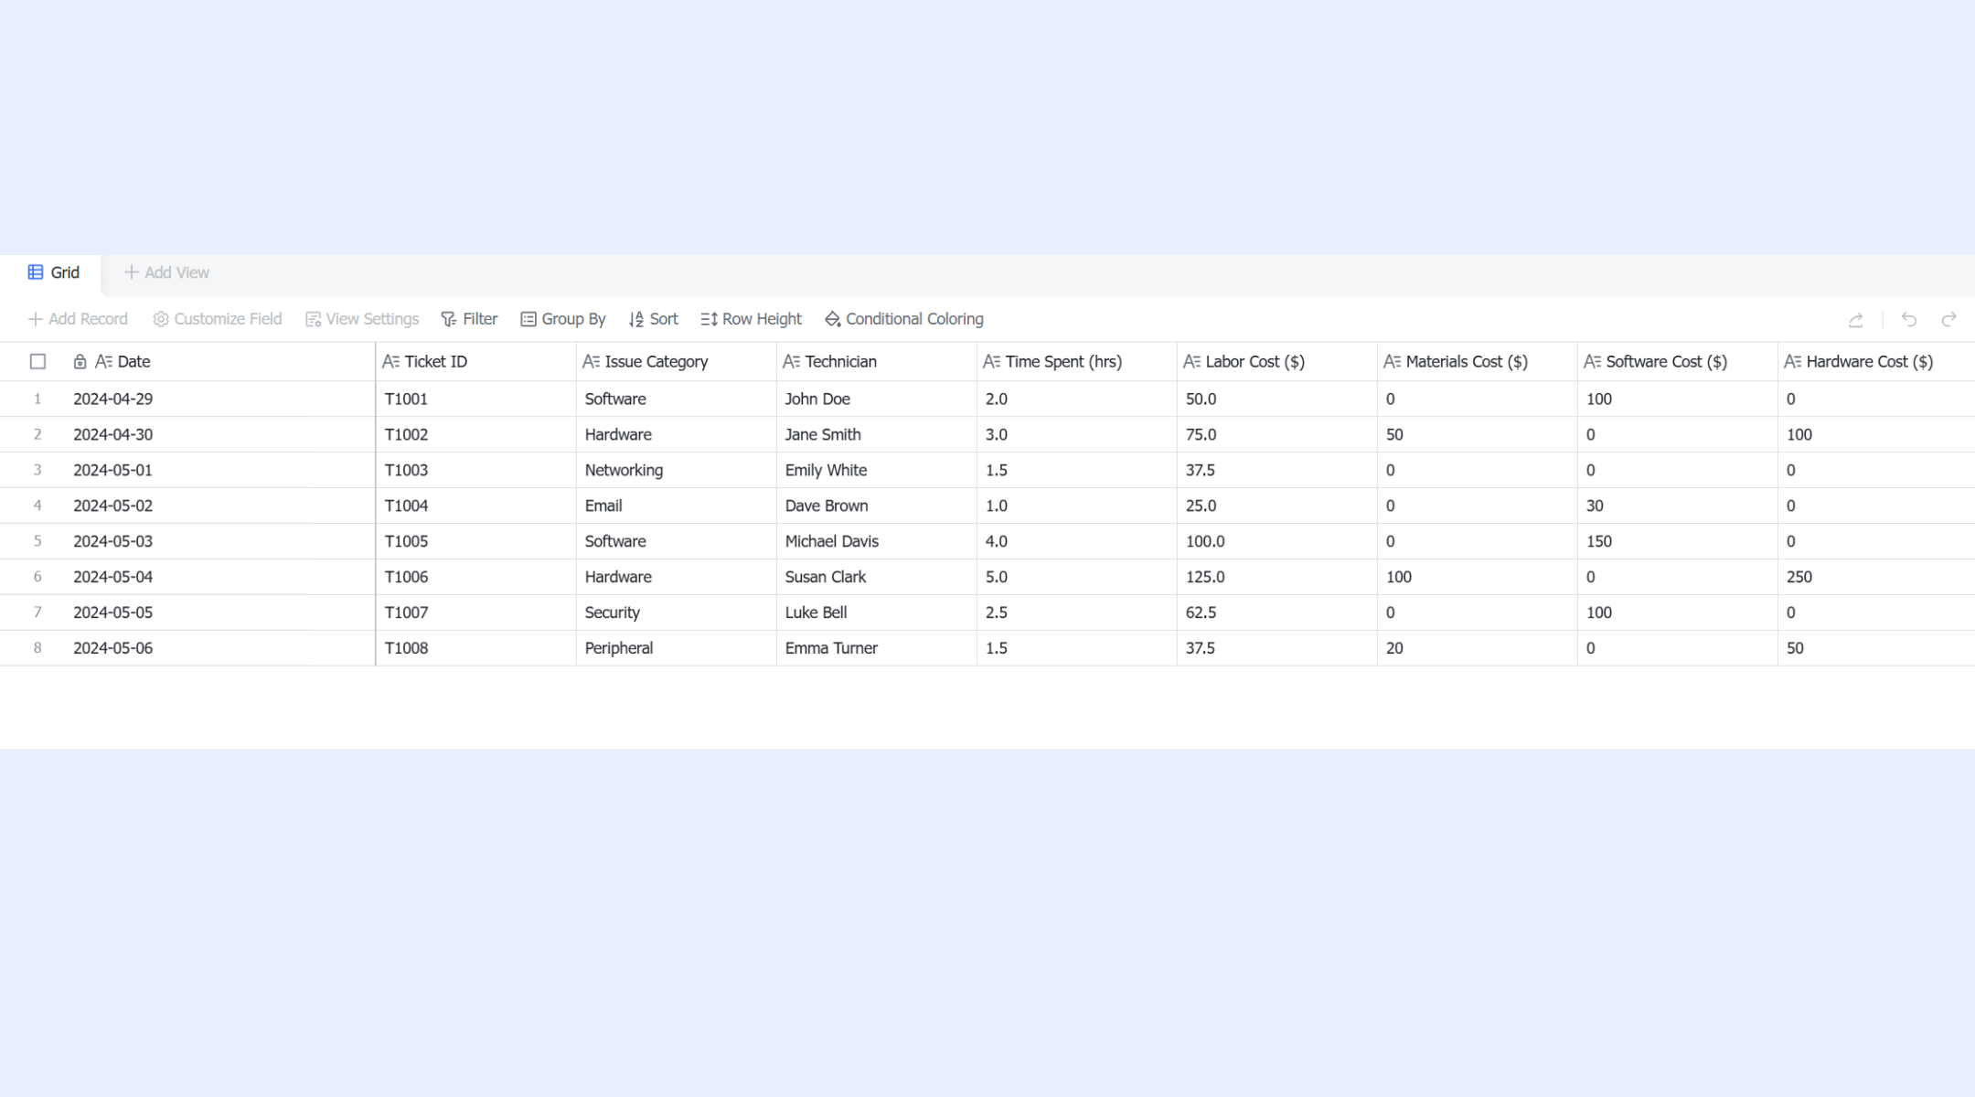Click the Conditional Coloring paint bucket icon
Viewport: 1975px width, 1097px height.
(832, 319)
